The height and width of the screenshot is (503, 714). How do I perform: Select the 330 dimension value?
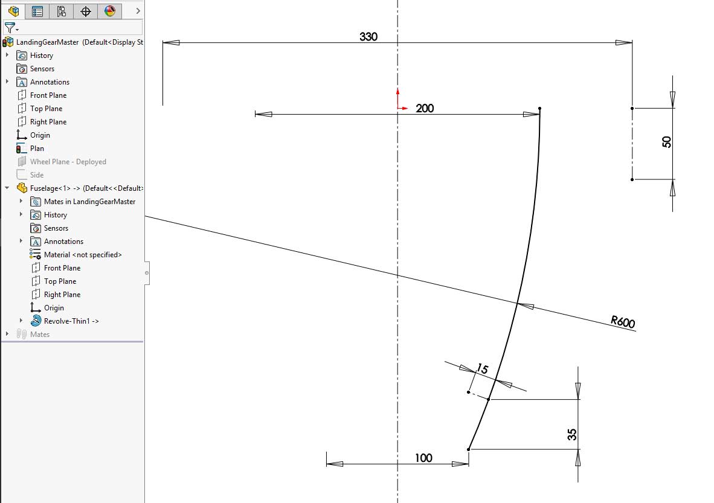pyautogui.click(x=368, y=36)
